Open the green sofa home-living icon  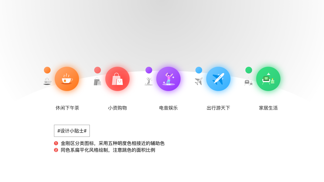click(268, 79)
